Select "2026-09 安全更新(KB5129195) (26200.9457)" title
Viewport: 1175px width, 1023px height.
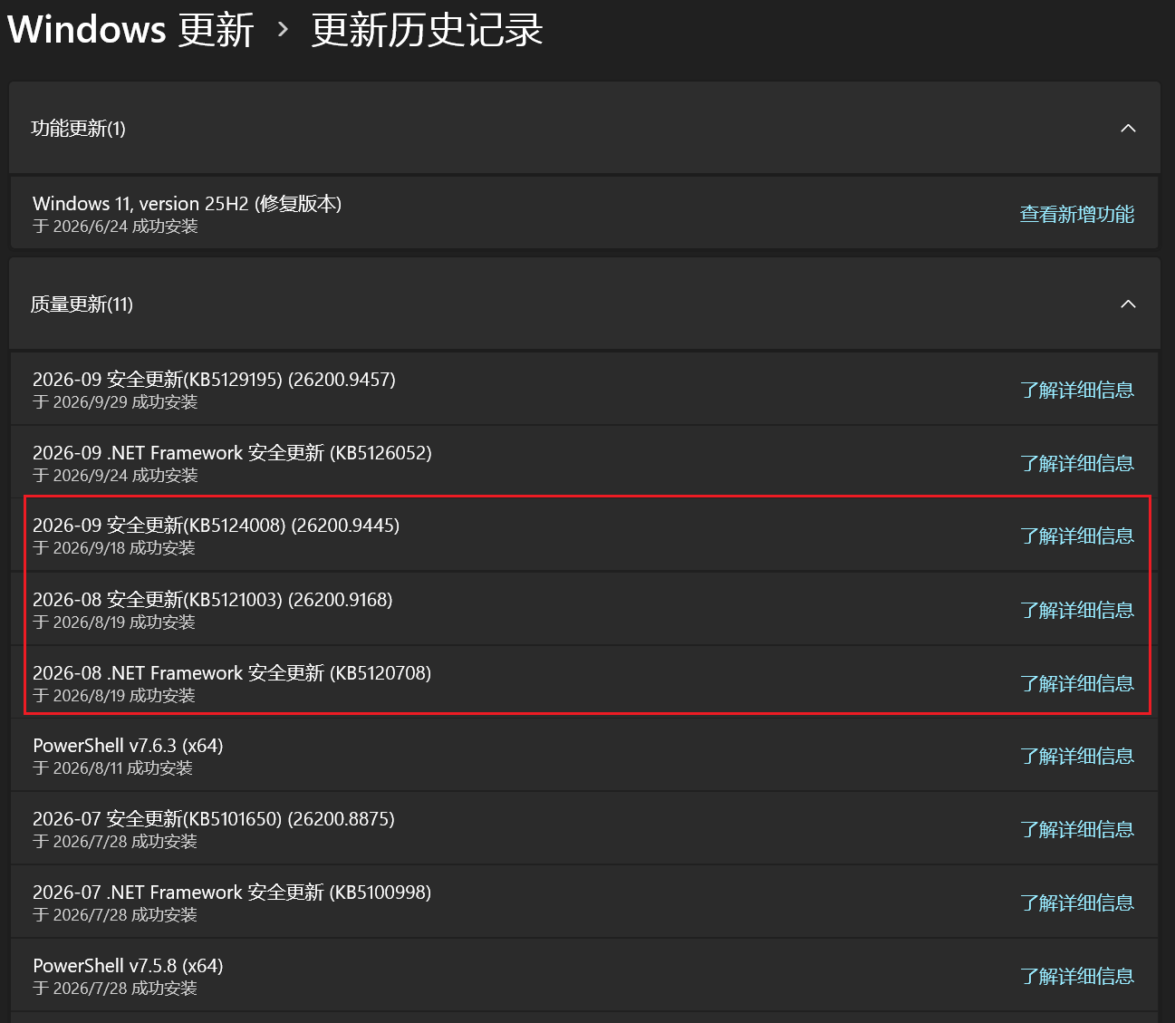tap(214, 379)
